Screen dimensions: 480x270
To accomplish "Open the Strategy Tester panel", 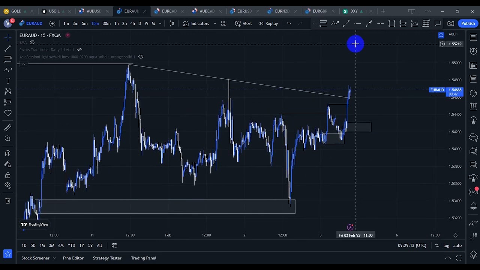I will [107, 258].
